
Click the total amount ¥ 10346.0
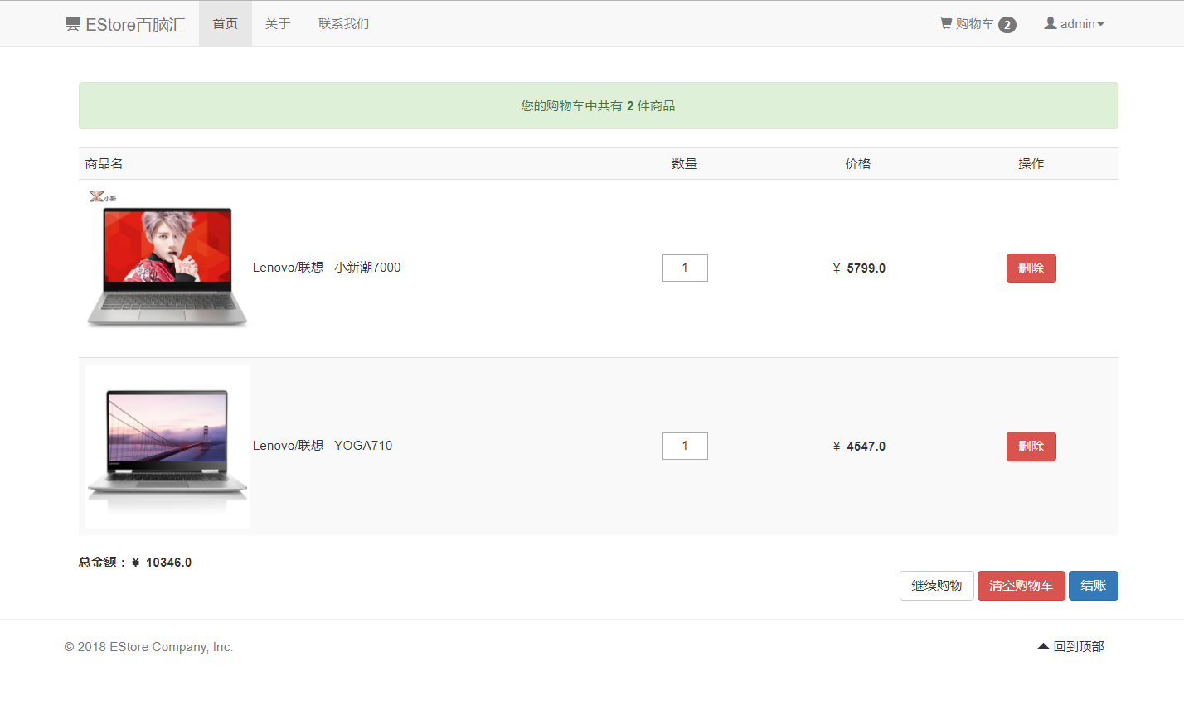click(x=135, y=563)
